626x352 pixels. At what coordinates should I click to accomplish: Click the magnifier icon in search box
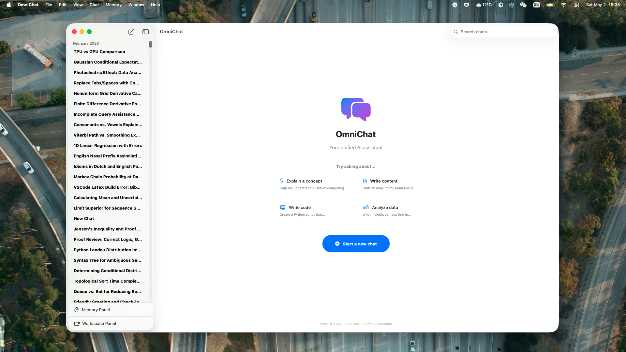pyautogui.click(x=456, y=32)
